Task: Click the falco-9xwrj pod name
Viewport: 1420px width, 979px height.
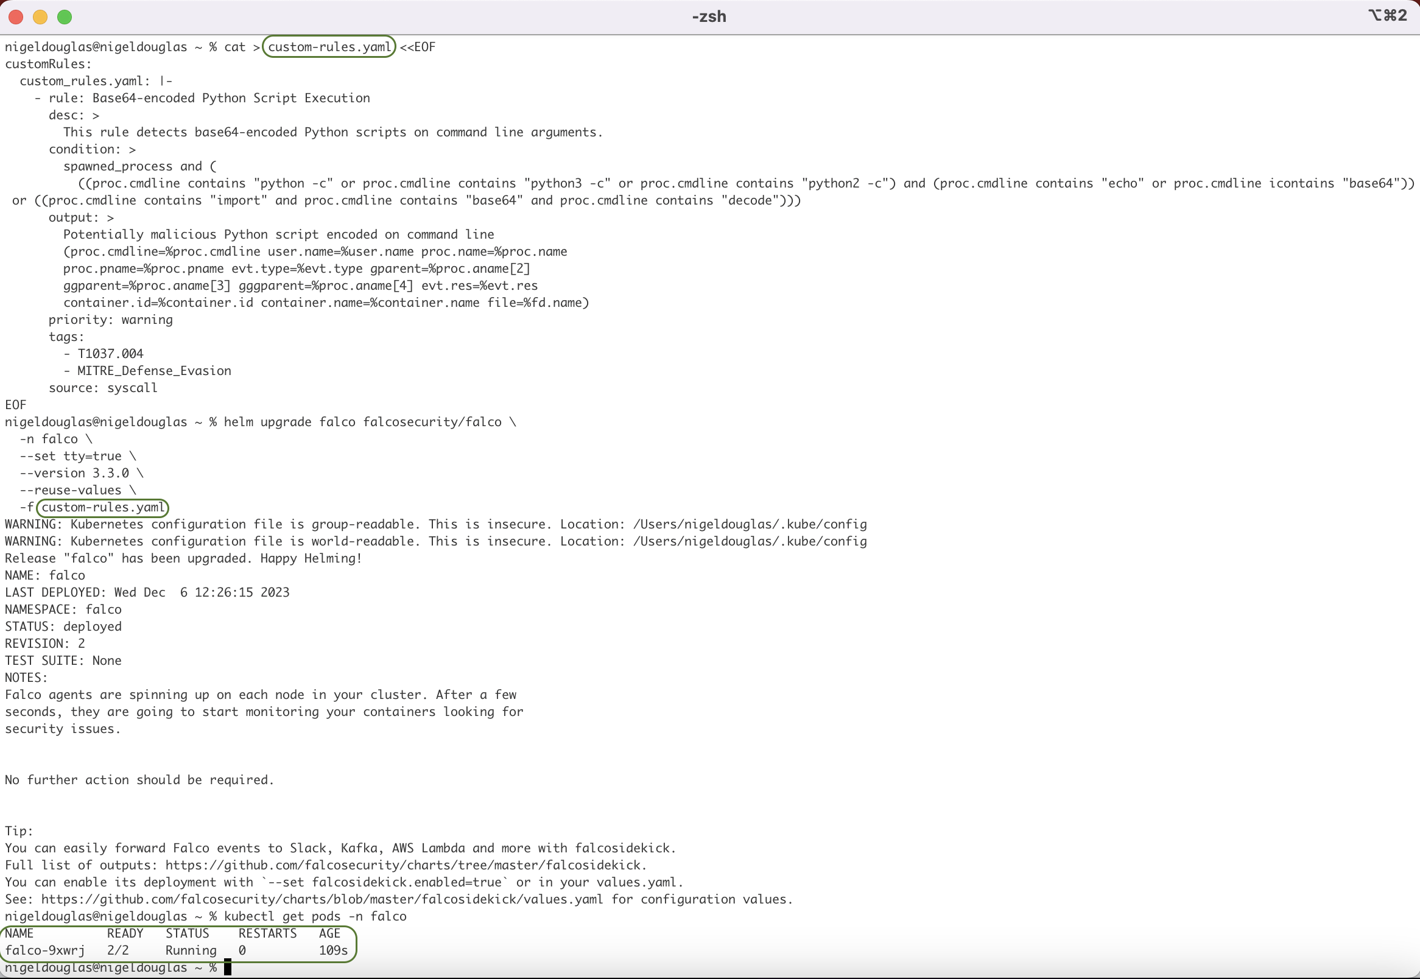Action: coord(45,950)
